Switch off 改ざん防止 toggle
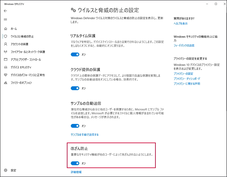The image size is (227, 177). [75, 163]
